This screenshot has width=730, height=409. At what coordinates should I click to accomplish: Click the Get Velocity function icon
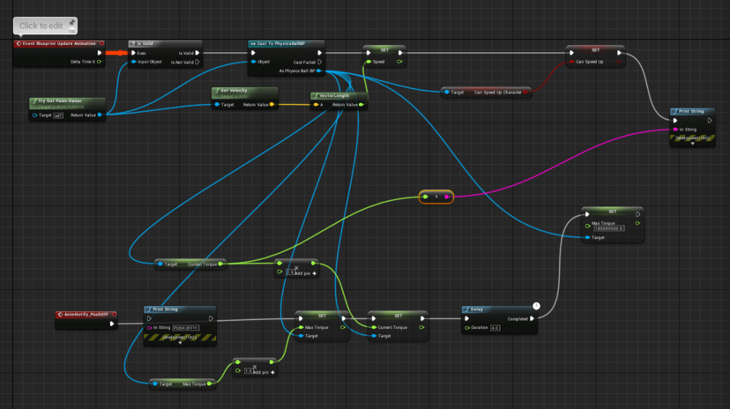(x=216, y=91)
